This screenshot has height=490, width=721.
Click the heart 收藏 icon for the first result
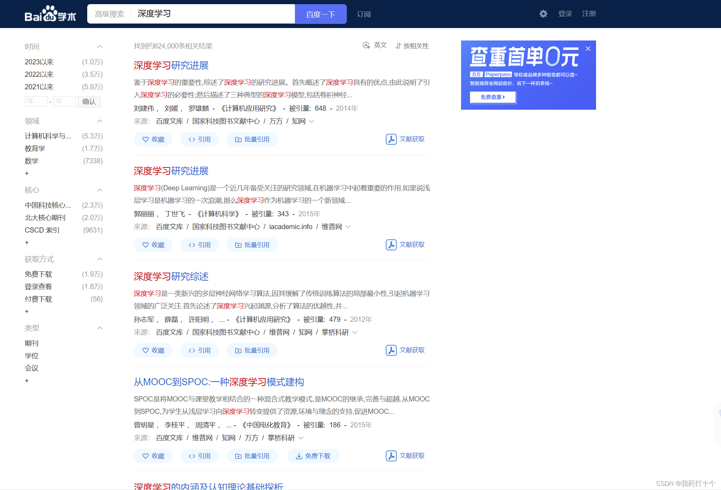145,139
